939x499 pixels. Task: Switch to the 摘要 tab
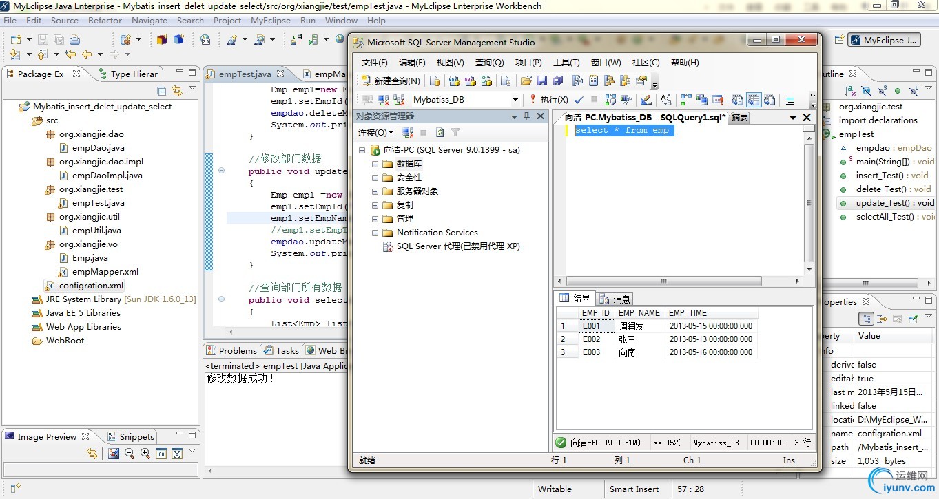click(x=739, y=118)
